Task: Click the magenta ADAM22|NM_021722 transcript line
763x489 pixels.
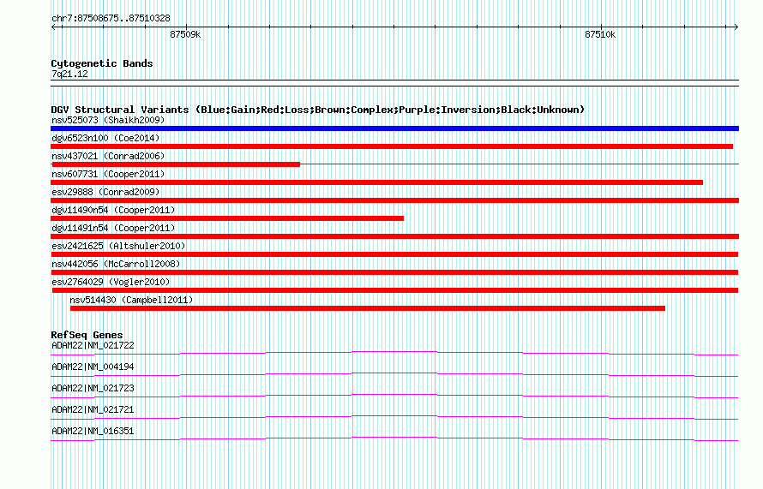Action: [394, 354]
